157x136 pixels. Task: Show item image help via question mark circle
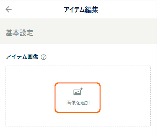pos(44,57)
